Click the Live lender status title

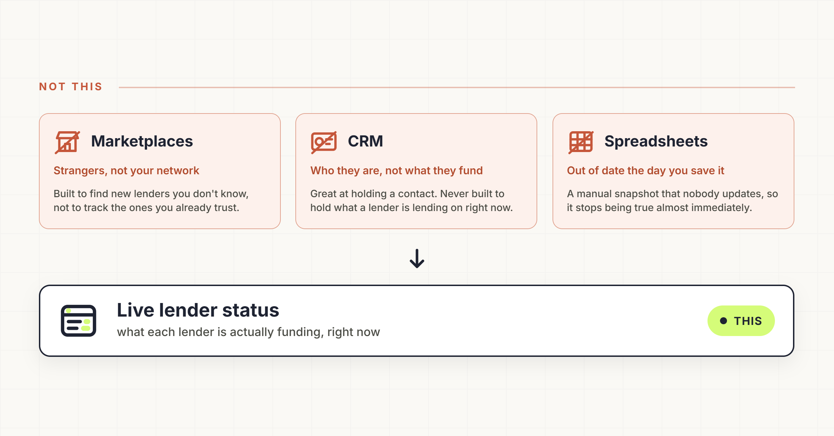pyautogui.click(x=198, y=310)
